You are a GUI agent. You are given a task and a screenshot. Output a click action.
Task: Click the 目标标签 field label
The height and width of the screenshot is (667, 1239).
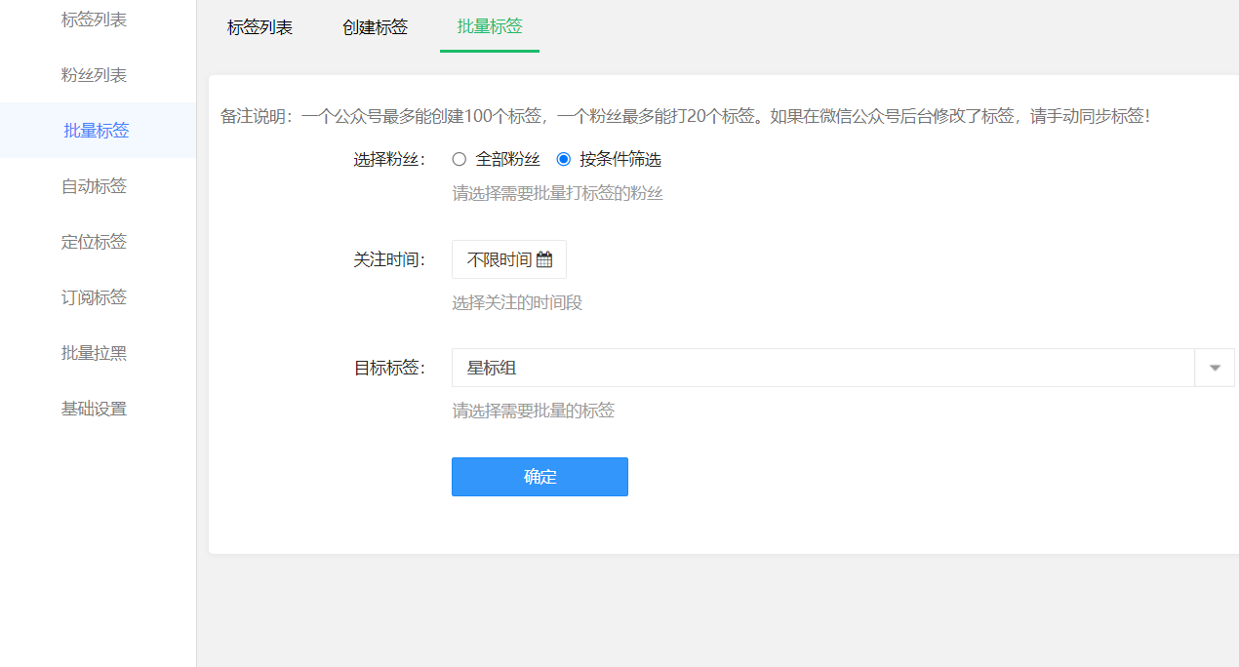click(x=389, y=369)
